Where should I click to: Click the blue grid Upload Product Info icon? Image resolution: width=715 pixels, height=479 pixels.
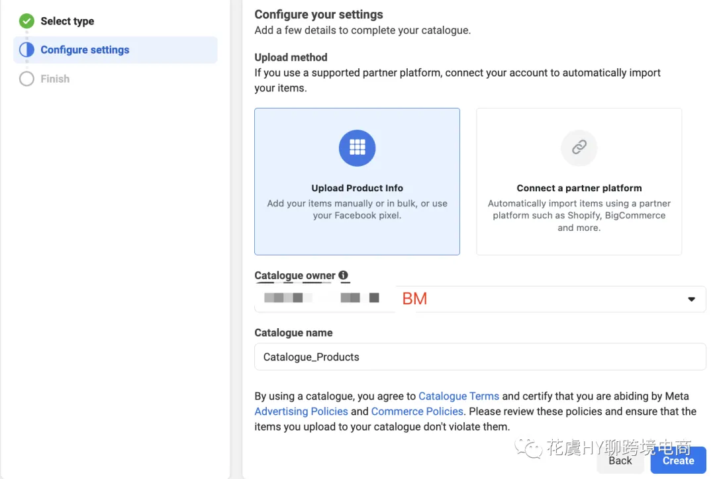point(357,148)
